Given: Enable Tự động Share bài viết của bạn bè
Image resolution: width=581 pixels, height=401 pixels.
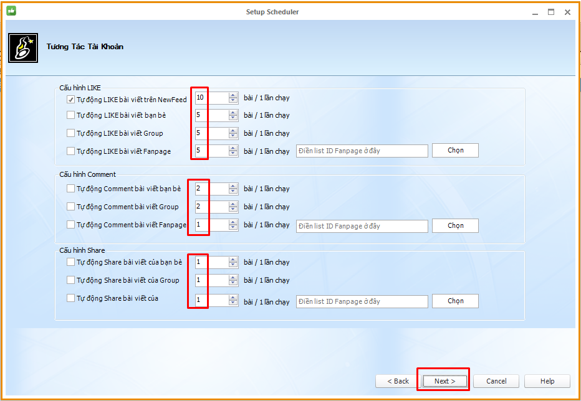Looking at the screenshot, I should [x=70, y=262].
